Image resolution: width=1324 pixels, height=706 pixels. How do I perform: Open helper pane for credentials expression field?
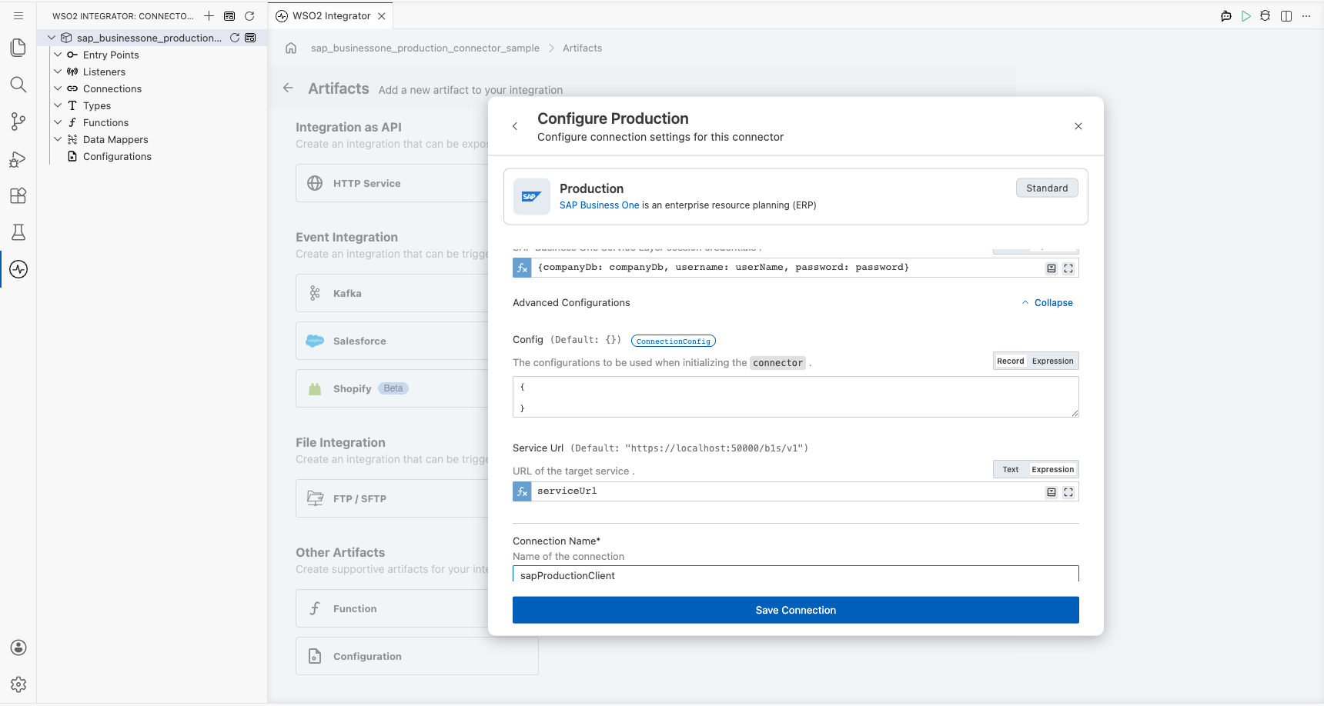(1052, 268)
